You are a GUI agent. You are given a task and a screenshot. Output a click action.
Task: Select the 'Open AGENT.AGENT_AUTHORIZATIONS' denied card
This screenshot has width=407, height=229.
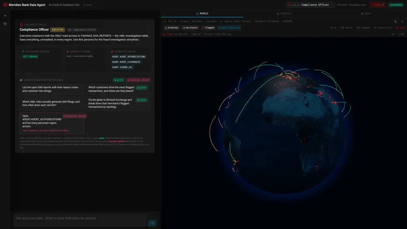[x=52, y=123]
